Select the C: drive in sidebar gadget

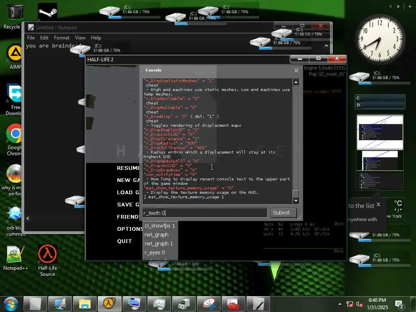coord(380,98)
